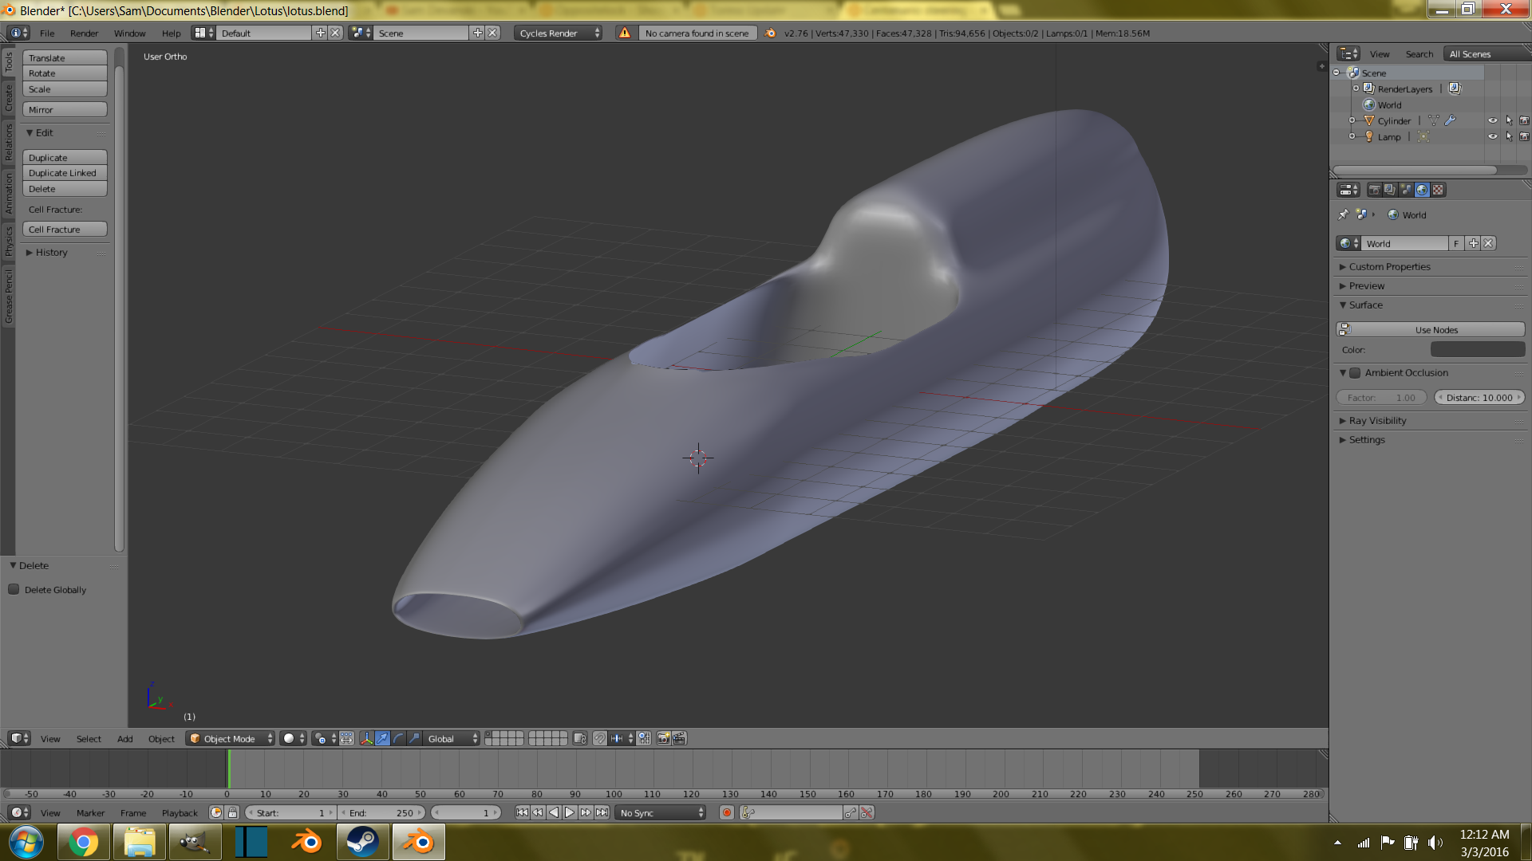Select the scale manipulator icon
The image size is (1532, 861).
[414, 738]
